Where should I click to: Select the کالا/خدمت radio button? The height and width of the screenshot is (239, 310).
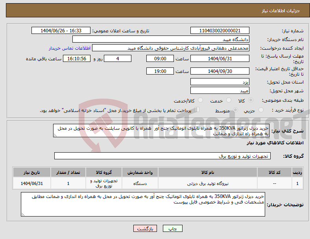pos(201,100)
